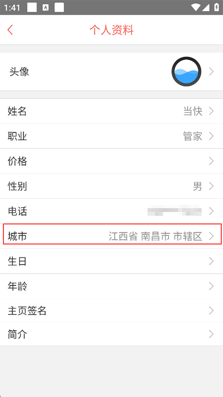Open the 生日 birthday row chevron
The height and width of the screenshot is (397, 223).
tap(212, 261)
